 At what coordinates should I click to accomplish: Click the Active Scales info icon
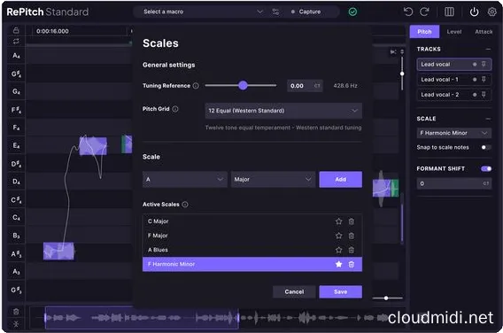(x=185, y=205)
